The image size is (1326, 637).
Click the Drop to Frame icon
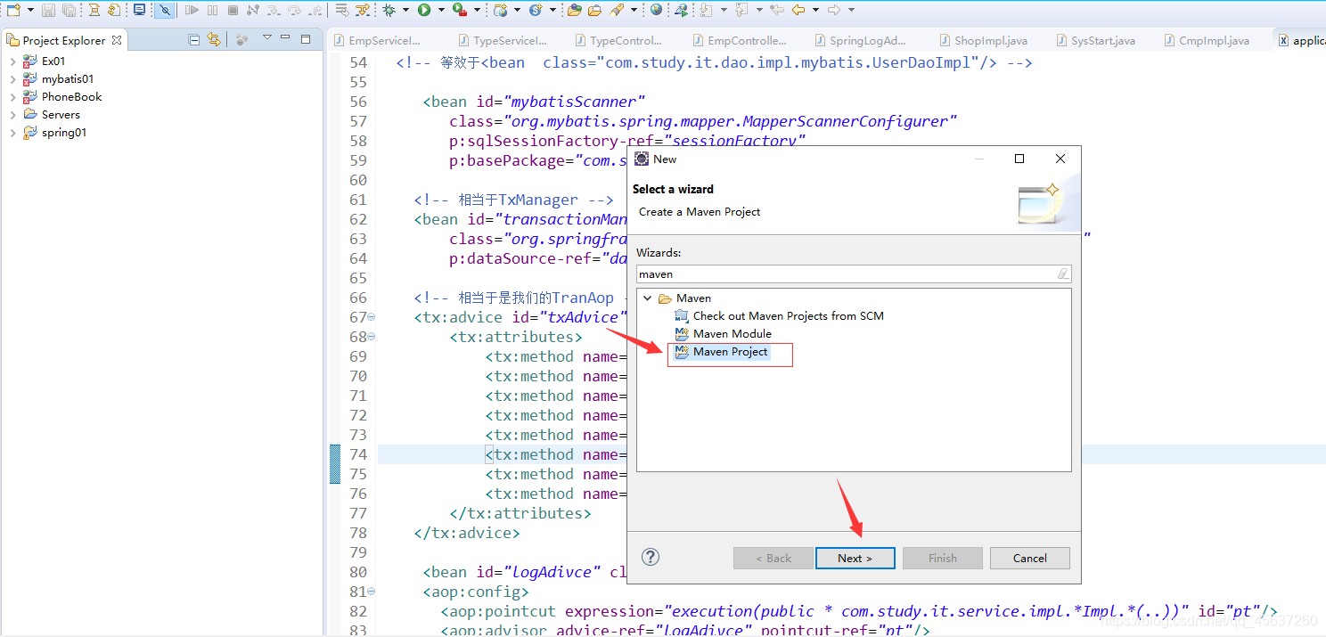[341, 10]
